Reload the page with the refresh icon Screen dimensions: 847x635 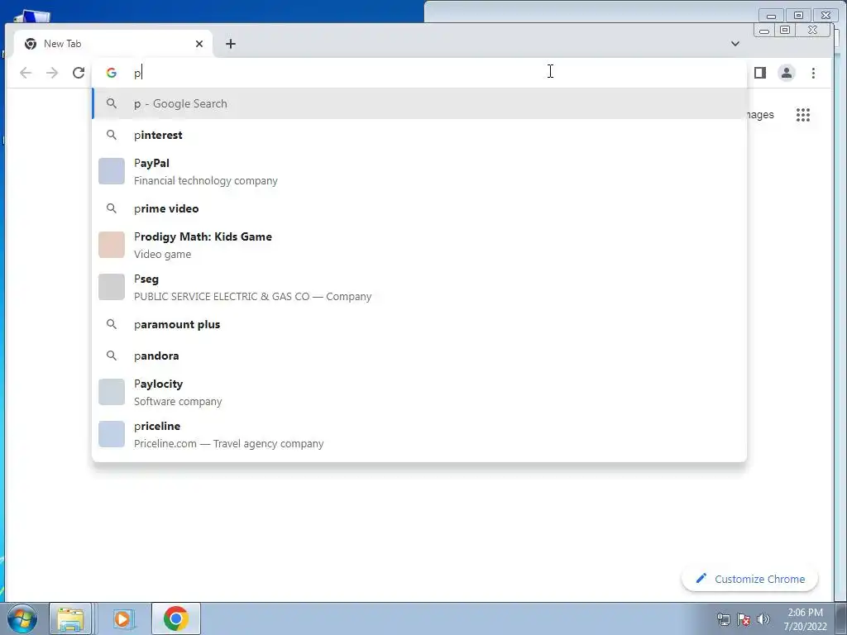[x=79, y=73]
